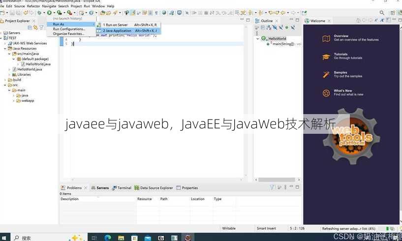Screen dimensions: 402x241
Task: Click the Eclipse icon in the taskbar
Action: (187, 238)
